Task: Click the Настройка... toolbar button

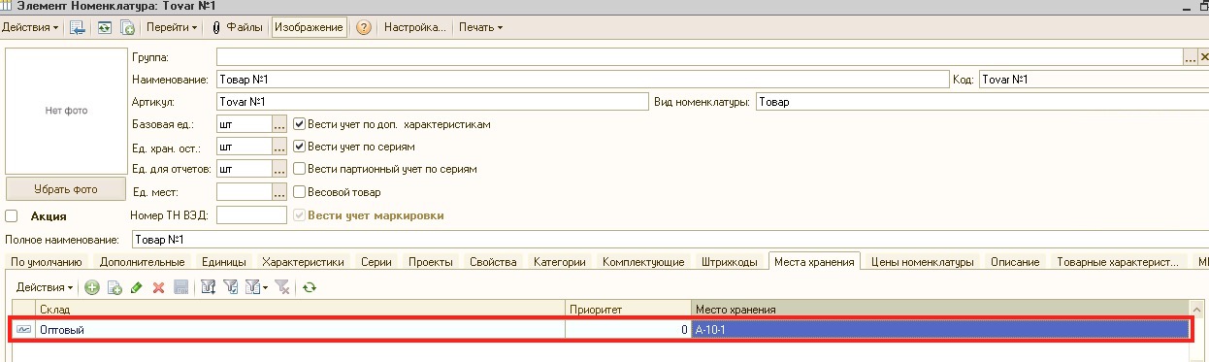Action: click(415, 27)
